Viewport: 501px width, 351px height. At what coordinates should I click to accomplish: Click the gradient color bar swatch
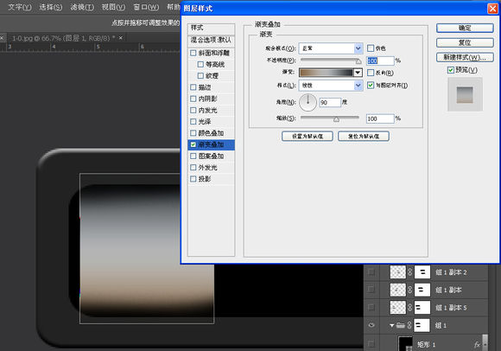coord(326,73)
